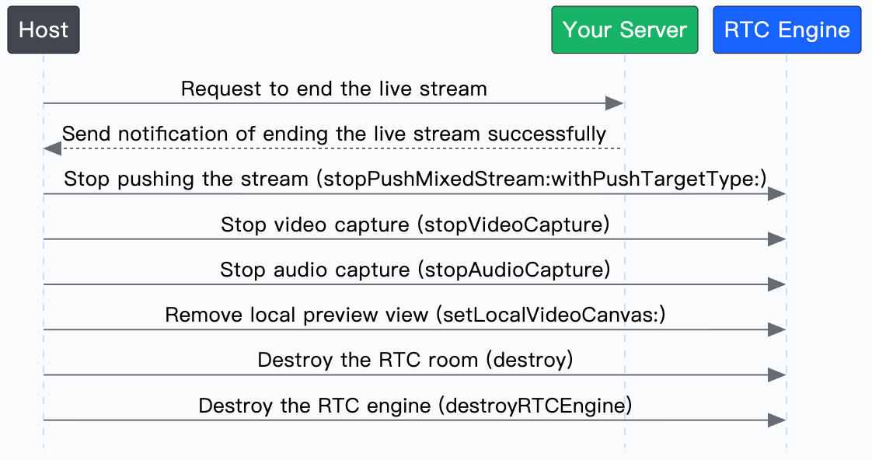
Task: Click the arrowhead of the stopVideoCapture message
Action: 776,239
